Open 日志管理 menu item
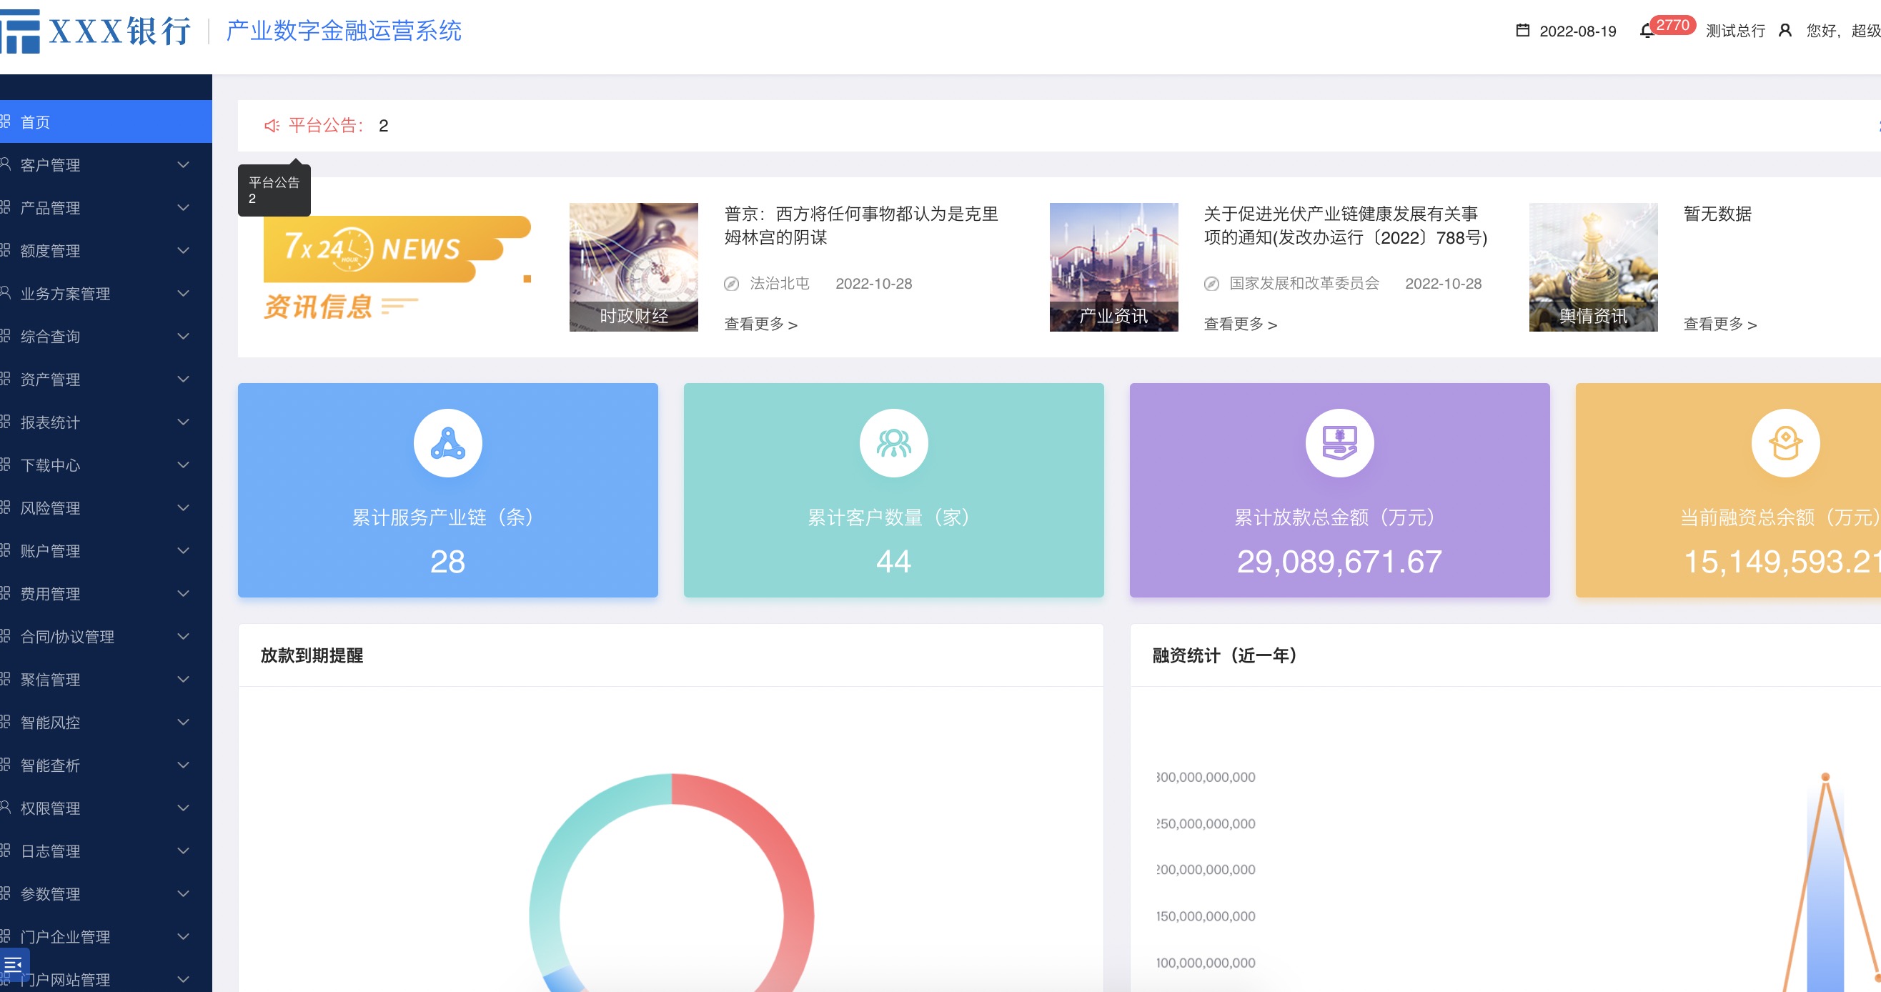Image resolution: width=1881 pixels, height=992 pixels. point(106,851)
